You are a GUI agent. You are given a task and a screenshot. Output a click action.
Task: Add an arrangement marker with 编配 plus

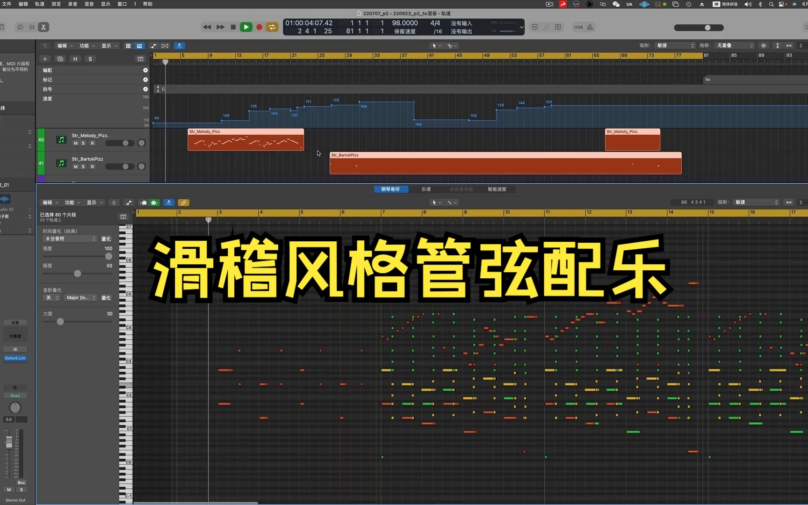point(145,70)
